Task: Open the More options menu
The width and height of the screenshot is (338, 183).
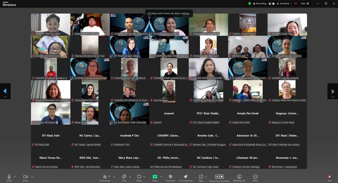Action: (255, 177)
